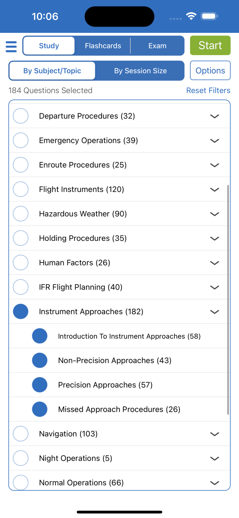Expand the Flight Instruments section
The height and width of the screenshot is (518, 239).
click(x=214, y=189)
